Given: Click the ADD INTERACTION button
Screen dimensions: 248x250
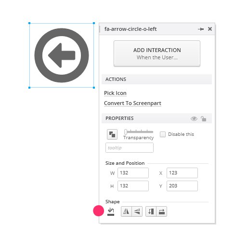Looking at the screenshot, I should [157, 53].
